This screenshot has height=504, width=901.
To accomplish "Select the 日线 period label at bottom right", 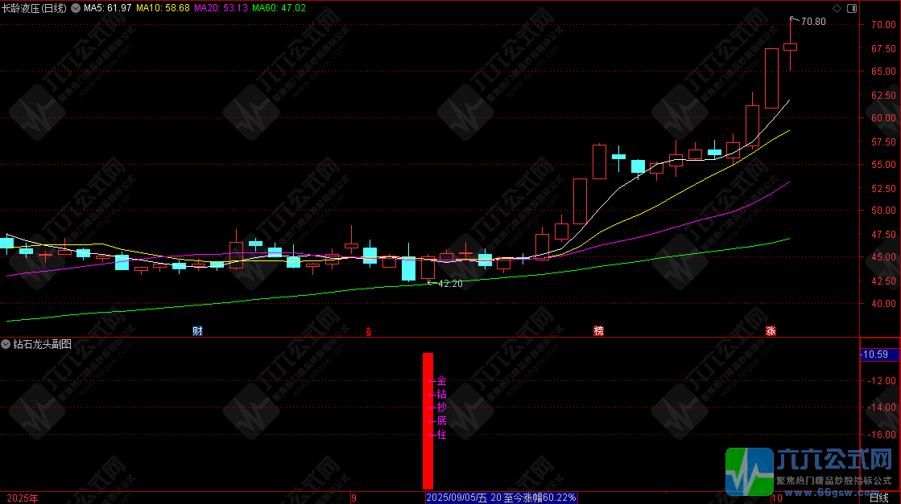I will coord(880,498).
